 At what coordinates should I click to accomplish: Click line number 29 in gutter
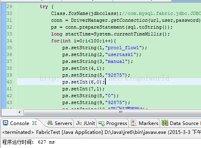(x=9, y=6)
